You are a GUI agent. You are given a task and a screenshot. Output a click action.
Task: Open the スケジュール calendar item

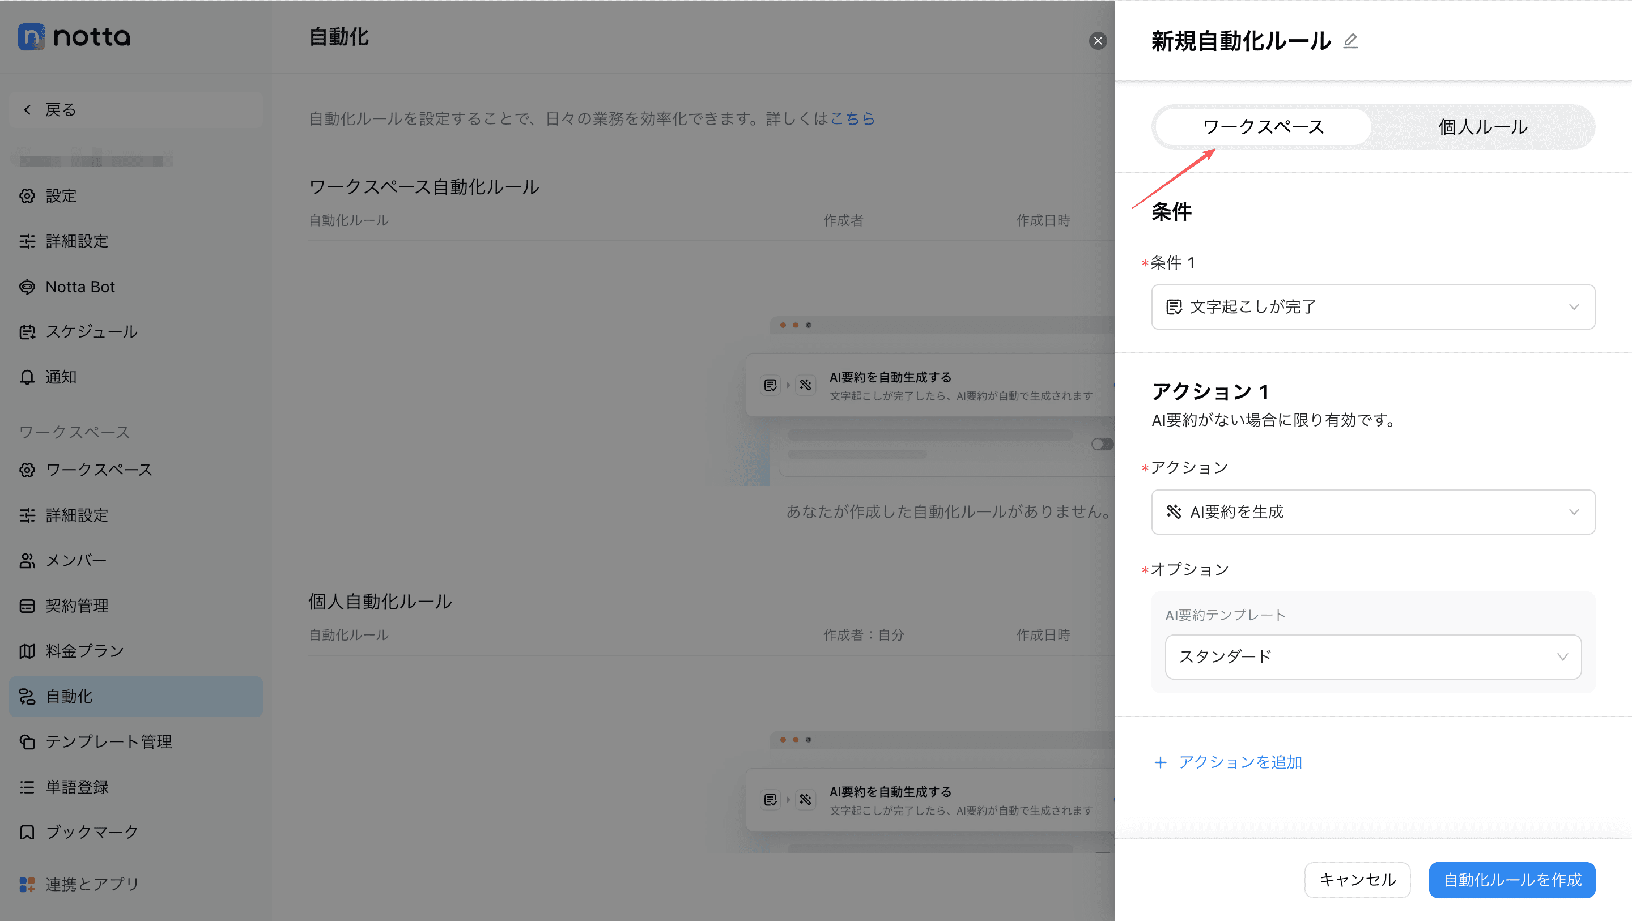pos(91,332)
